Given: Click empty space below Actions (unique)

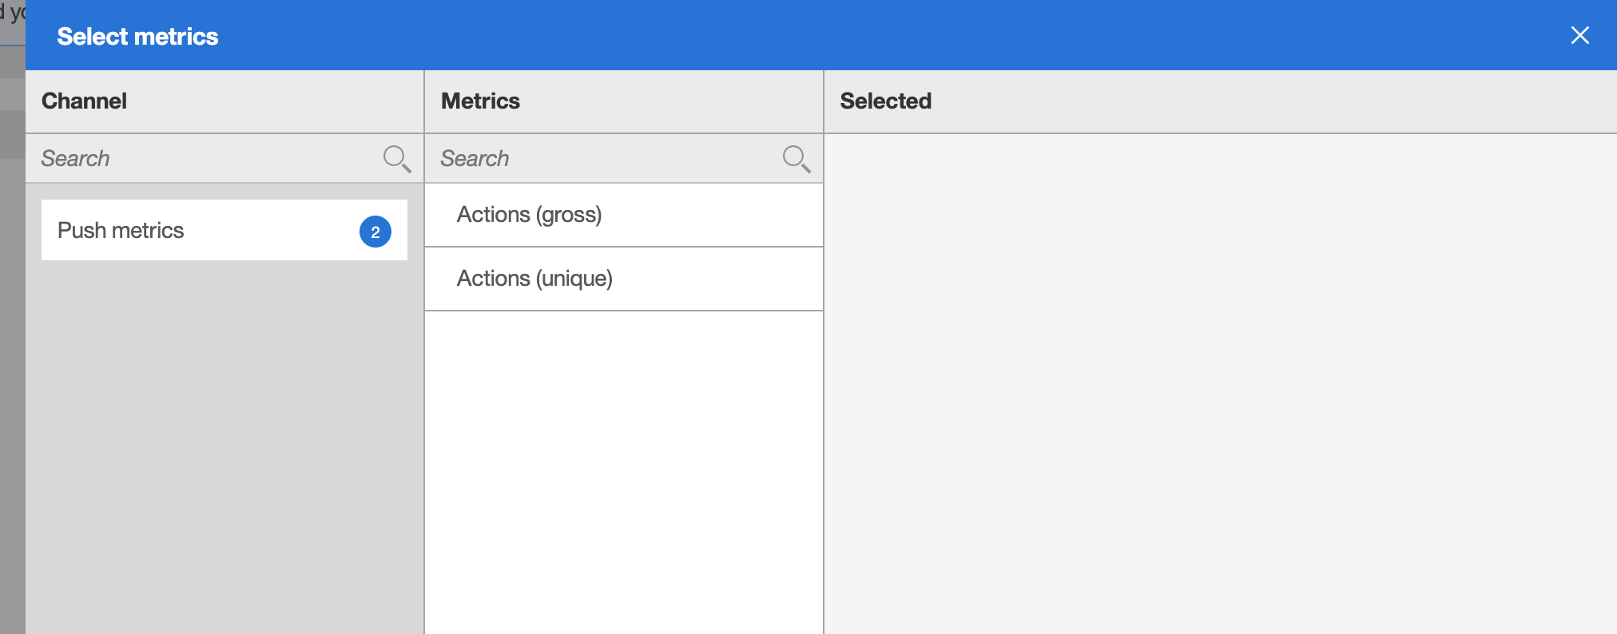Looking at the screenshot, I should 623,471.
